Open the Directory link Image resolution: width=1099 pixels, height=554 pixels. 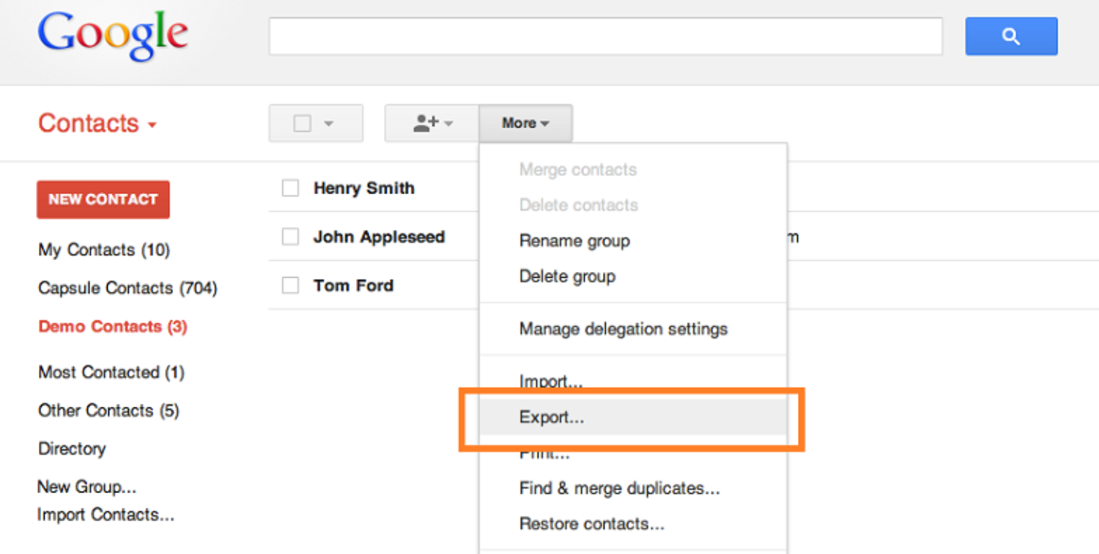point(72,448)
